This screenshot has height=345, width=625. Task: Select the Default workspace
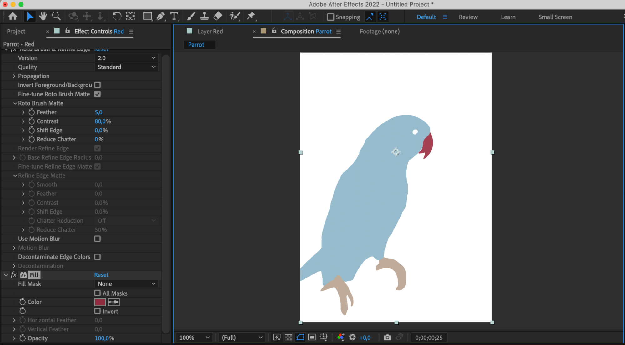[x=426, y=17]
